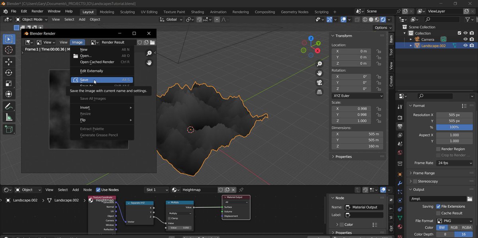Image resolution: width=478 pixels, height=238 pixels.
Task: Open the File menu
Action: pyautogui.click(x=14, y=11)
